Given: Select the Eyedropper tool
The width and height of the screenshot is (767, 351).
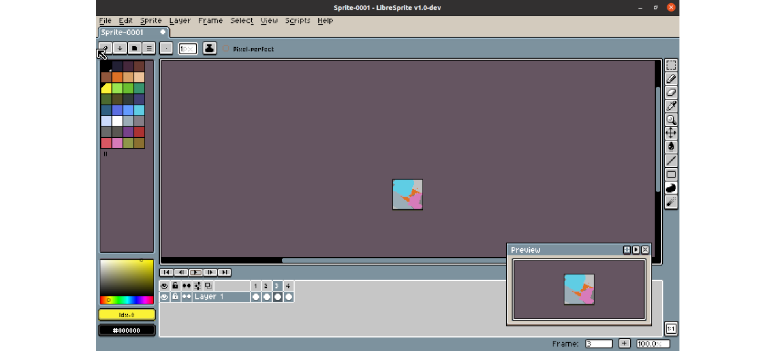Looking at the screenshot, I should click(x=671, y=106).
